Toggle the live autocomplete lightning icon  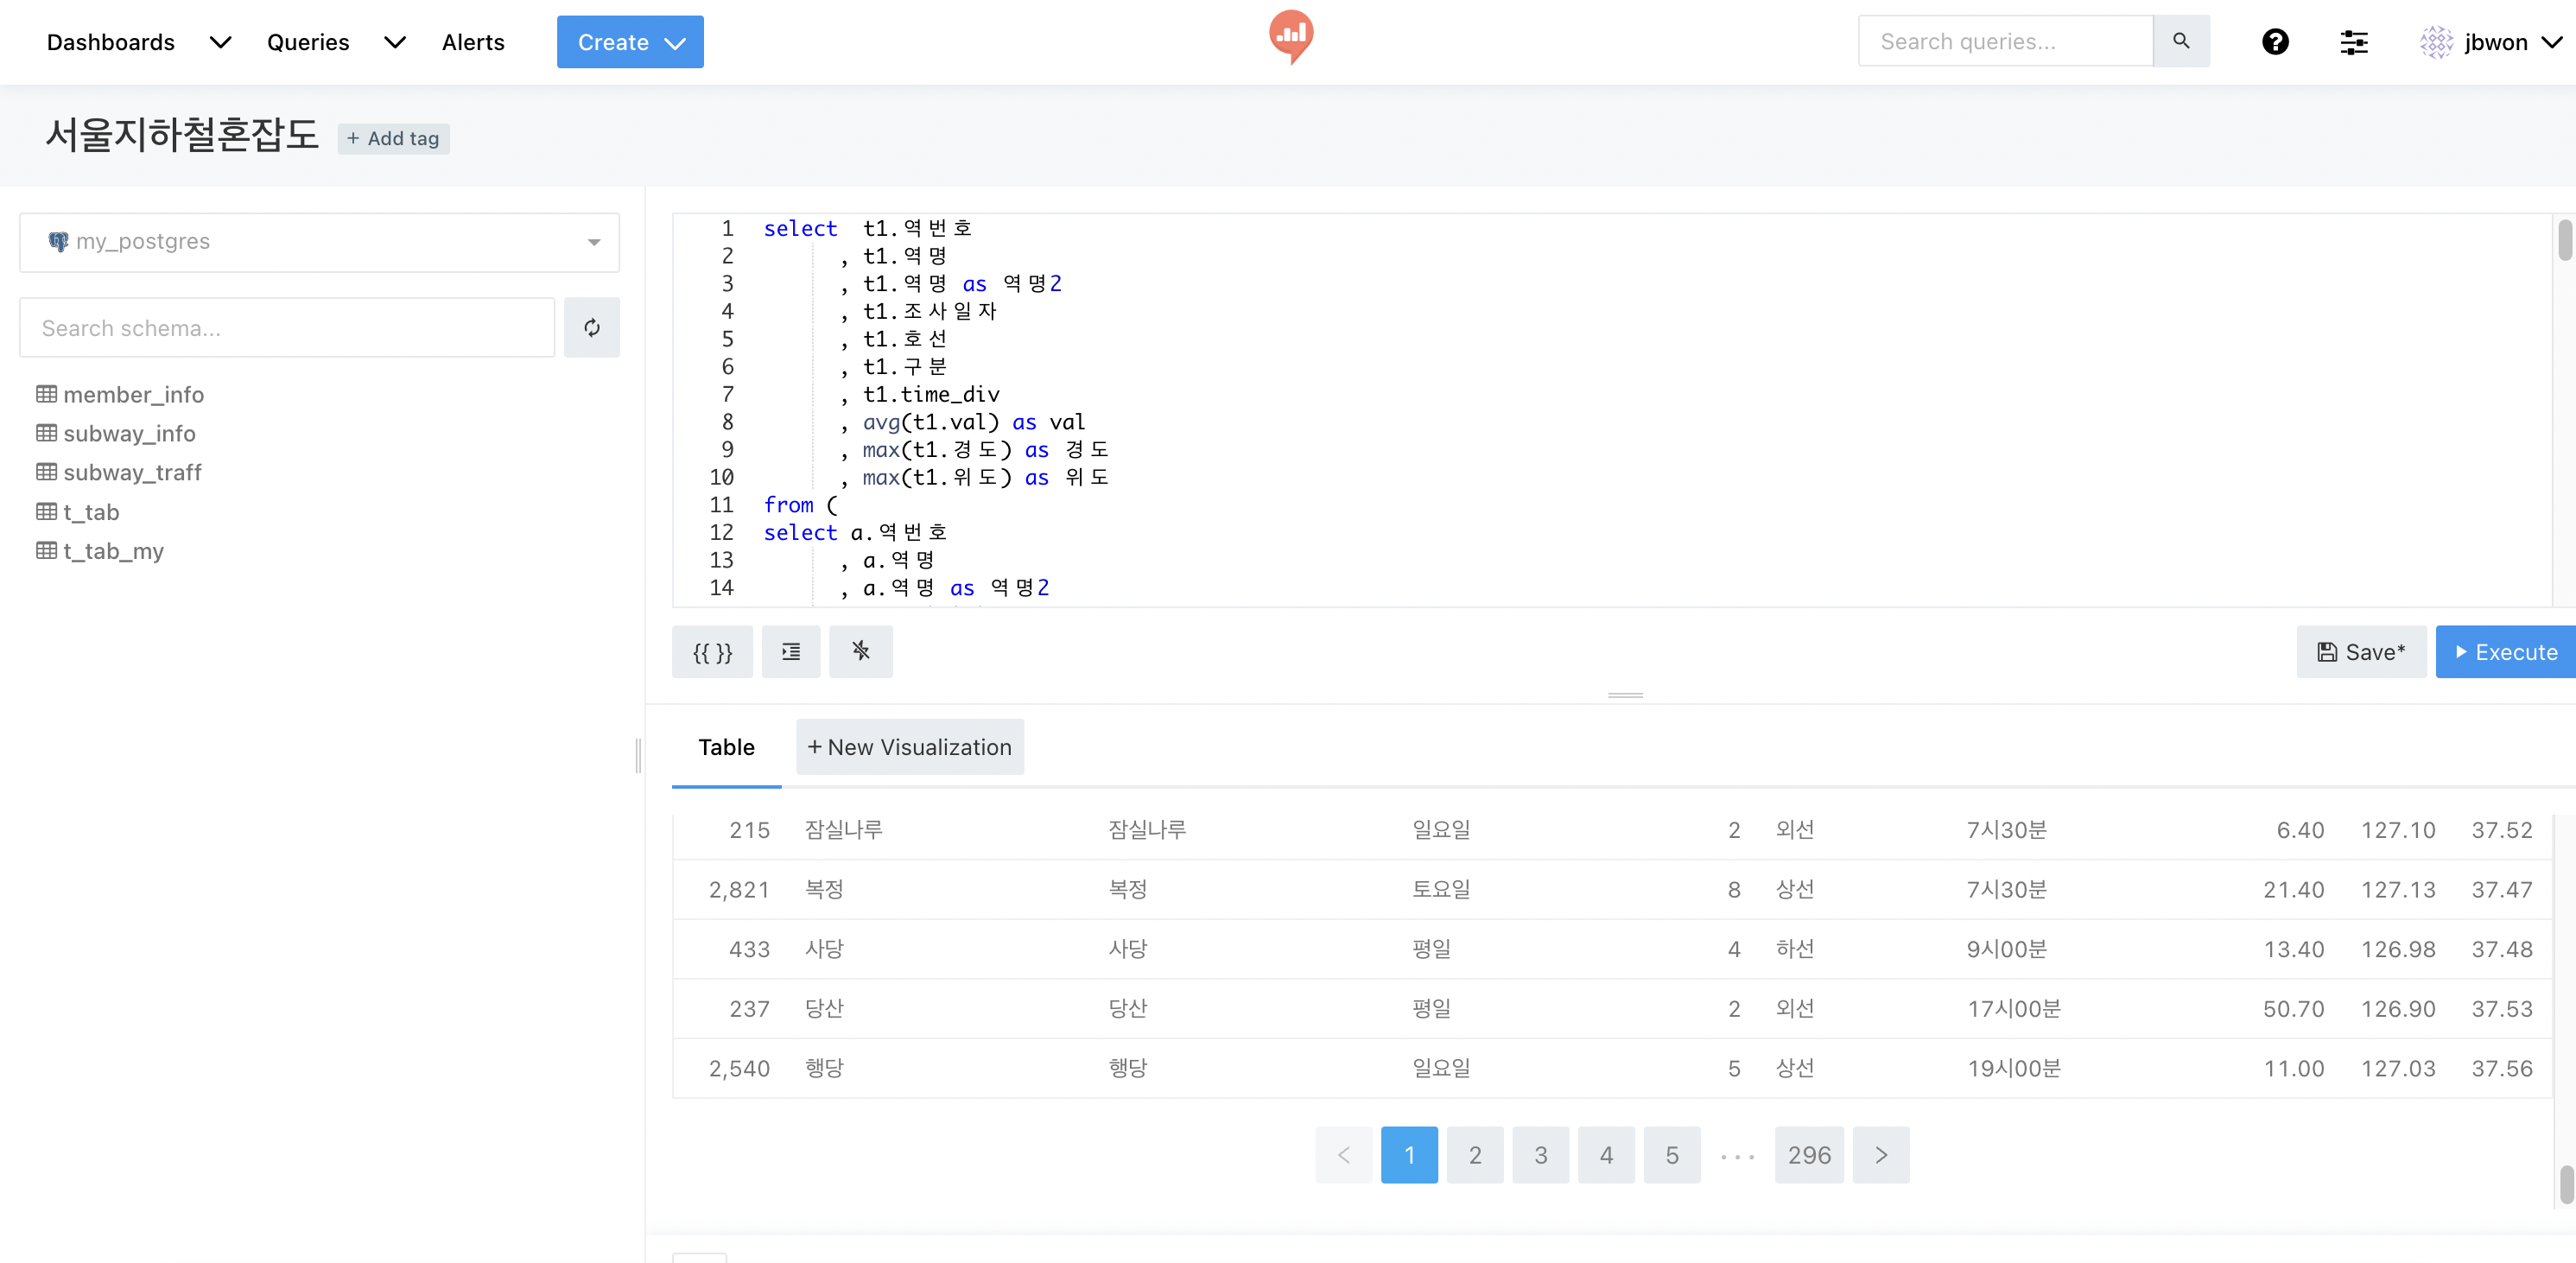coord(860,652)
